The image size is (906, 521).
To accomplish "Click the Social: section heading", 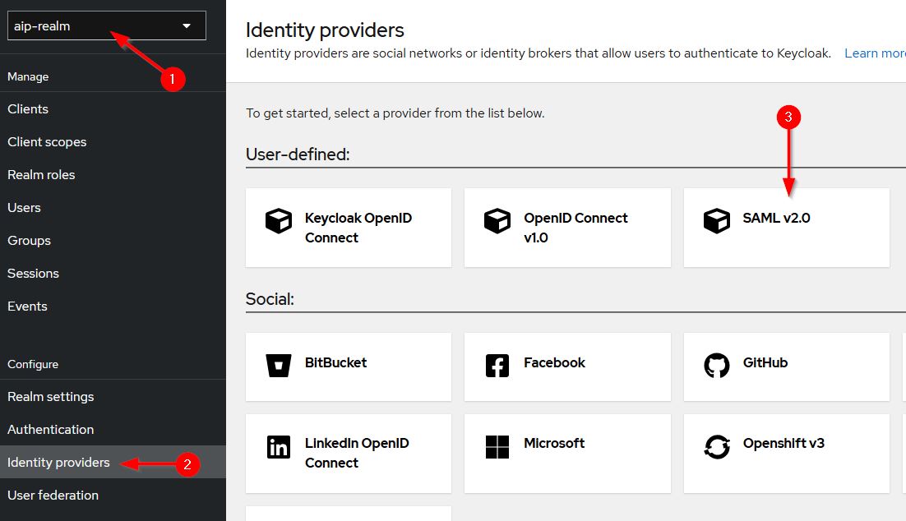I will tap(270, 298).
